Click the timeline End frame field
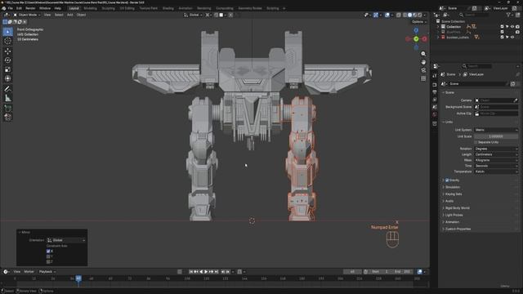 point(403,272)
